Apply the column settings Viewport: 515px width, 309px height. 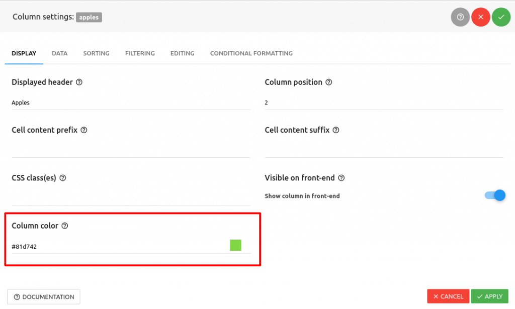(x=489, y=296)
